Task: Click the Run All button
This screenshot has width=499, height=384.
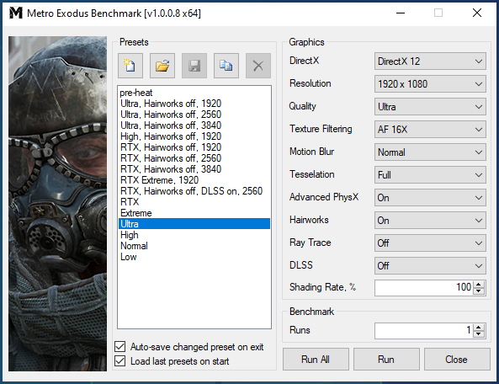Action: click(316, 360)
